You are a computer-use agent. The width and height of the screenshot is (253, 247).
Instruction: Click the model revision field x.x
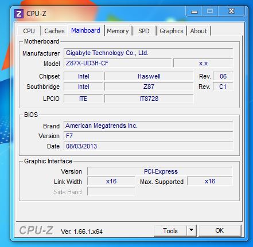point(203,63)
